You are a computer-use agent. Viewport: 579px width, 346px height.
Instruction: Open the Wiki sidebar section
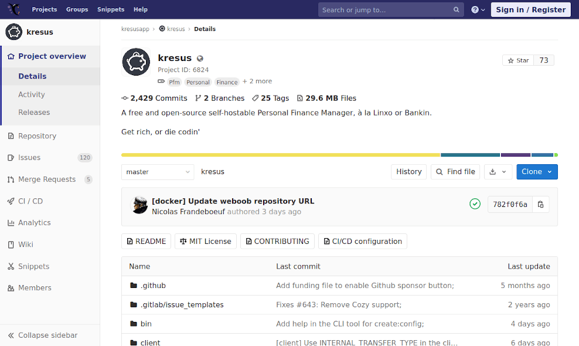point(25,245)
